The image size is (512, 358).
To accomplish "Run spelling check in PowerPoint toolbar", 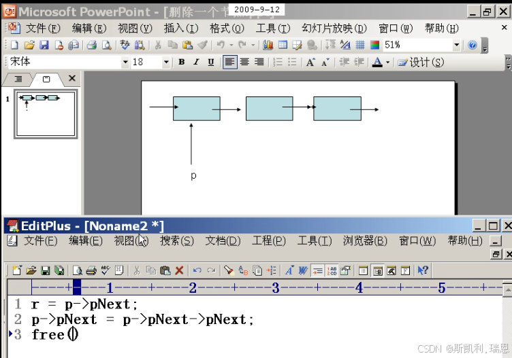I will tap(125, 45).
